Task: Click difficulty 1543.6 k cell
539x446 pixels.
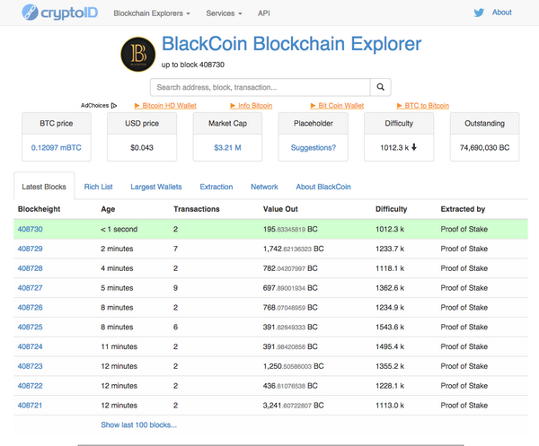Action: point(390,327)
